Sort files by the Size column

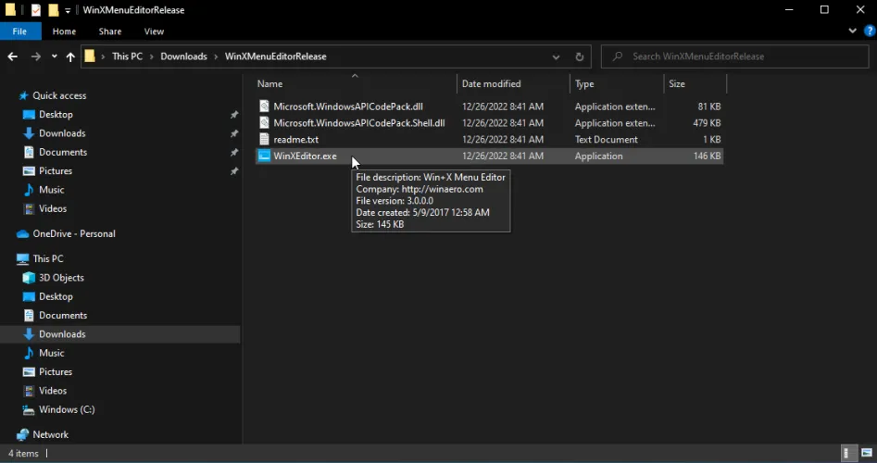point(677,84)
